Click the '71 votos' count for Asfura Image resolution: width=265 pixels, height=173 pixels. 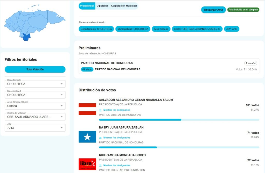253,133
